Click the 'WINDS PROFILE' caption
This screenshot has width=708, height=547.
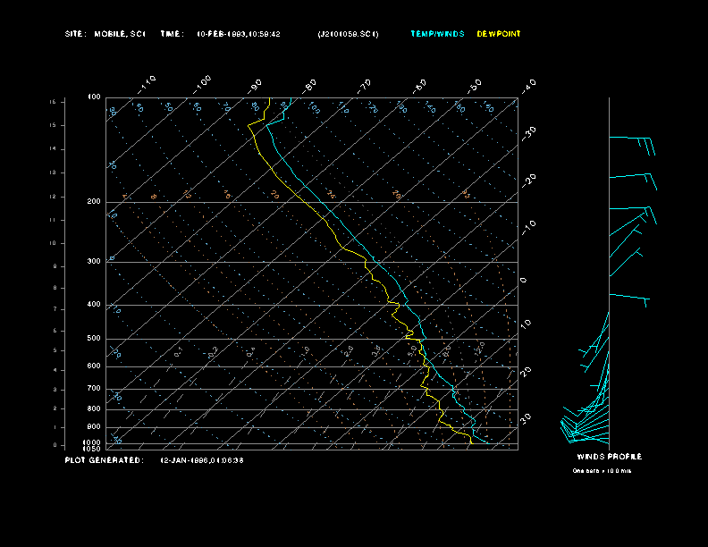click(x=609, y=457)
